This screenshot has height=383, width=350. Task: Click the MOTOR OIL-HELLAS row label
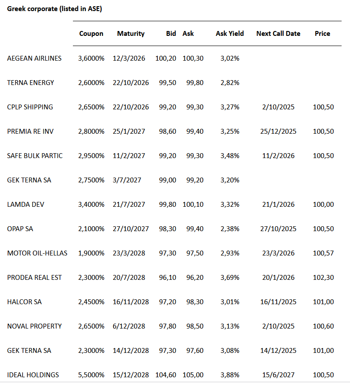coord(38,253)
